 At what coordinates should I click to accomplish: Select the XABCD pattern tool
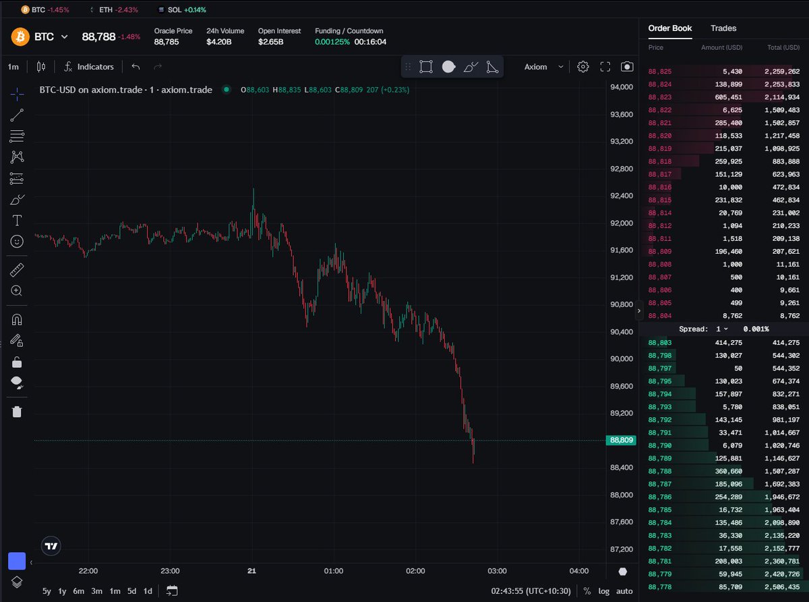tap(18, 157)
